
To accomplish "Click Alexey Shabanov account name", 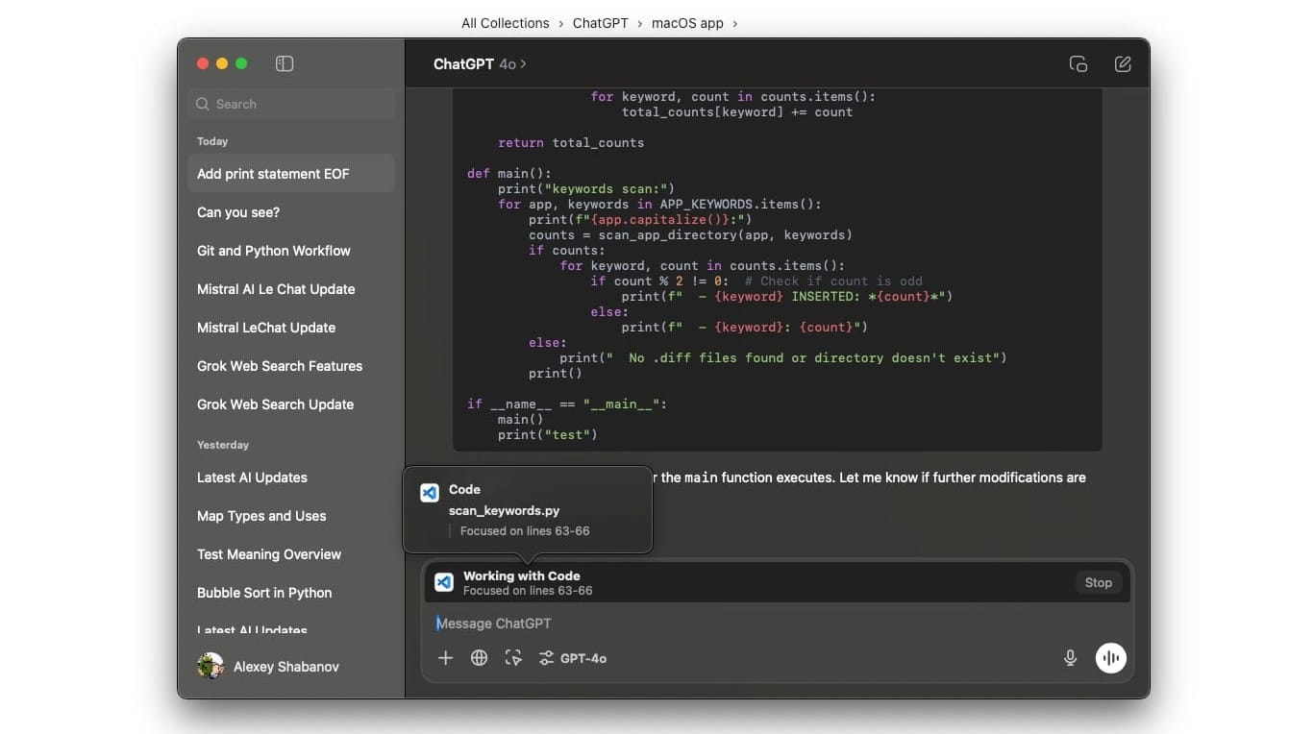I will [286, 667].
